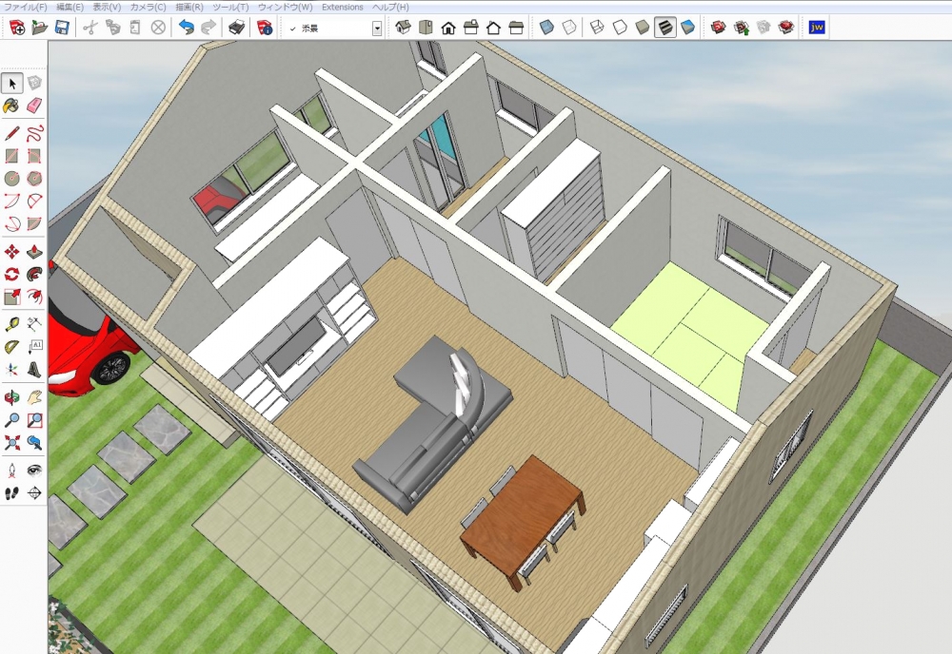Activate the Orbit tool
Image resolution: width=952 pixels, height=654 pixels.
coord(12,397)
